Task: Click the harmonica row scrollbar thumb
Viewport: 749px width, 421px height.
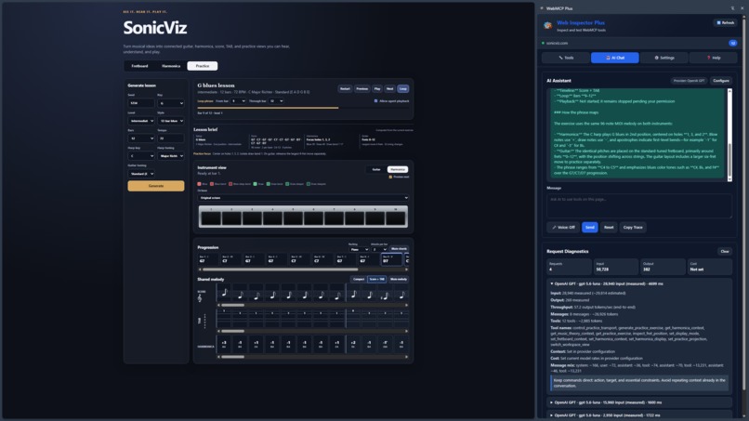Action: coord(232,357)
